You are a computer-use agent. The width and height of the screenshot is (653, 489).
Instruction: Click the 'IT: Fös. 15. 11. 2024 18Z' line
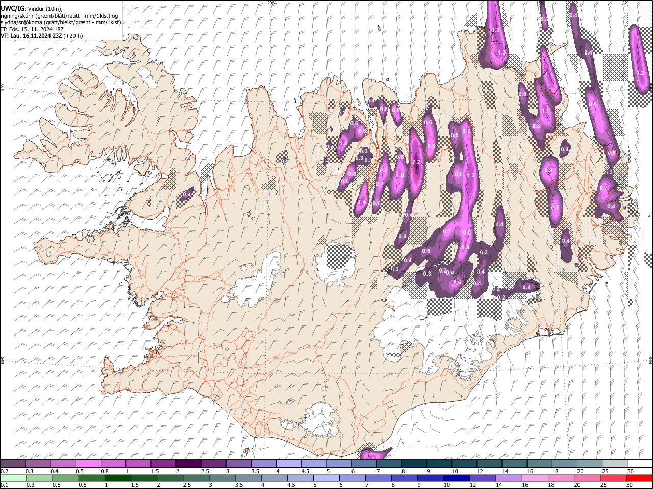click(x=32, y=29)
